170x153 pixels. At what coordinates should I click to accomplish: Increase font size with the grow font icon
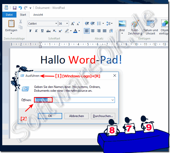tap(73, 24)
